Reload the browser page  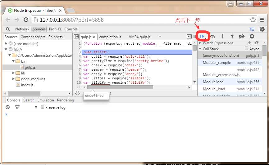(x=26, y=20)
